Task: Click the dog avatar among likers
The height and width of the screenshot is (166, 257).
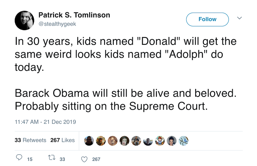Action: (113, 141)
